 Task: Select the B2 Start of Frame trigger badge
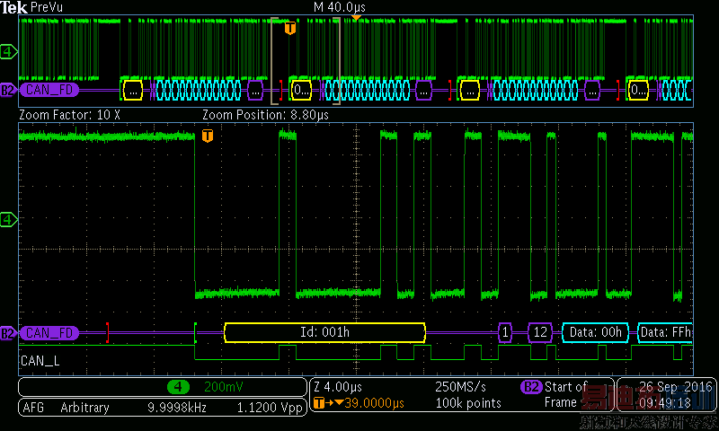[x=531, y=387]
